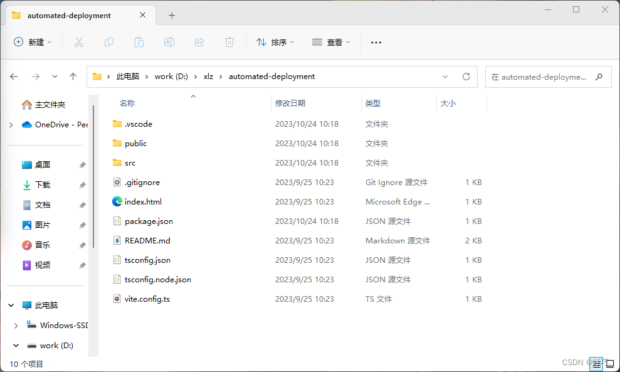Sort by 类型 column header
The height and width of the screenshot is (372, 620).
point(373,103)
